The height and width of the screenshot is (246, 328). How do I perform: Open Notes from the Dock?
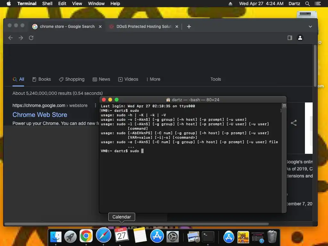pos(140,235)
